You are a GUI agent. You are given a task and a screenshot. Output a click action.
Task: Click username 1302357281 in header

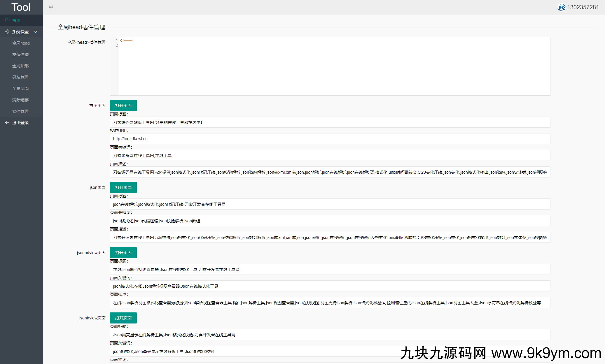583,7
